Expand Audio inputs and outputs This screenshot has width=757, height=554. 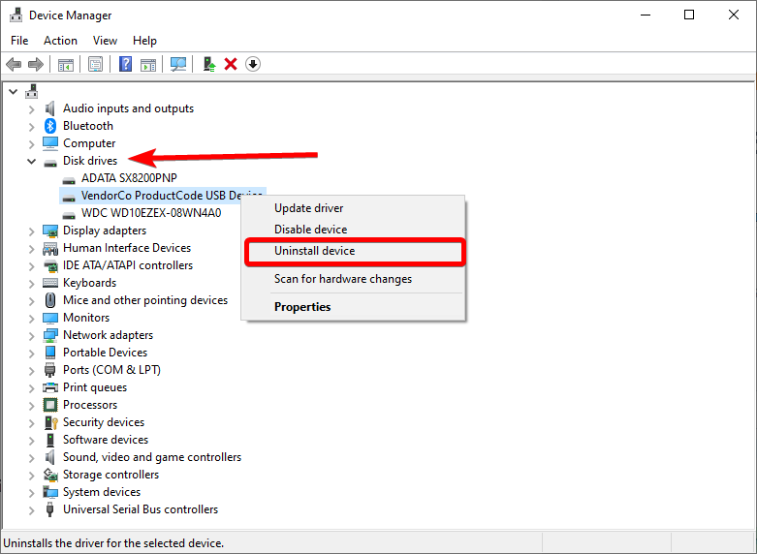[x=31, y=109]
